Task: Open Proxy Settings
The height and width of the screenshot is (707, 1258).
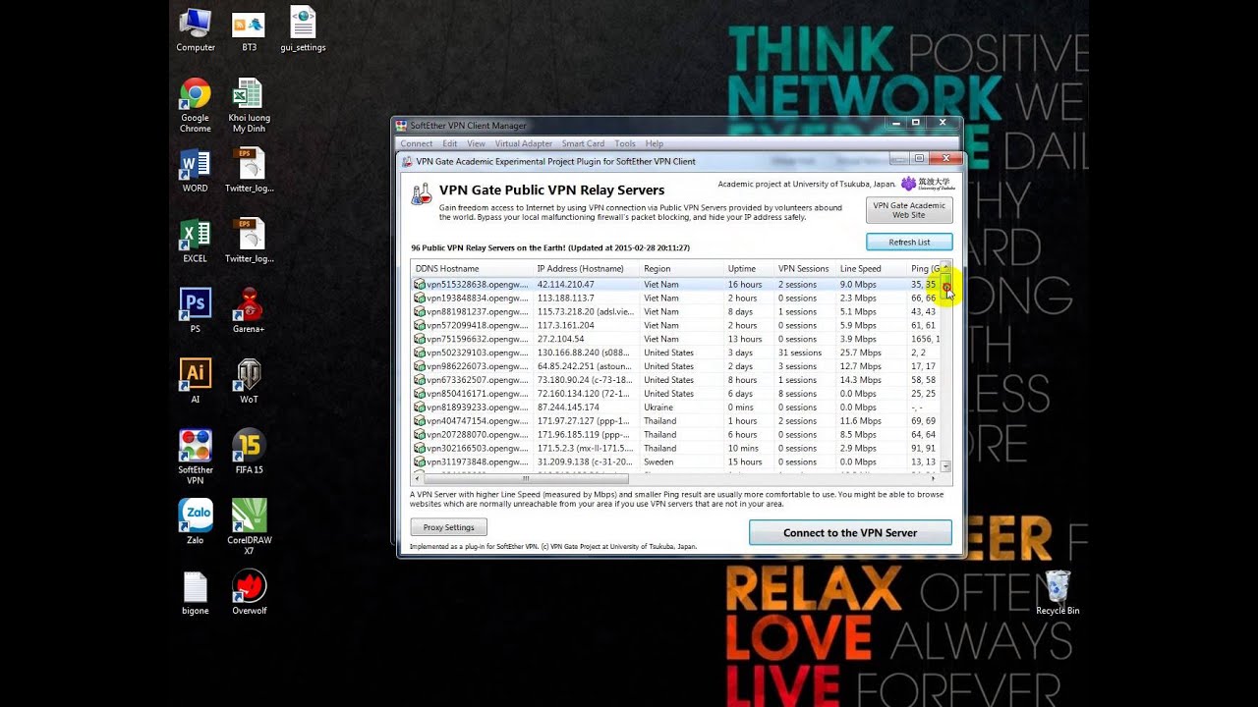Action: coord(448,527)
